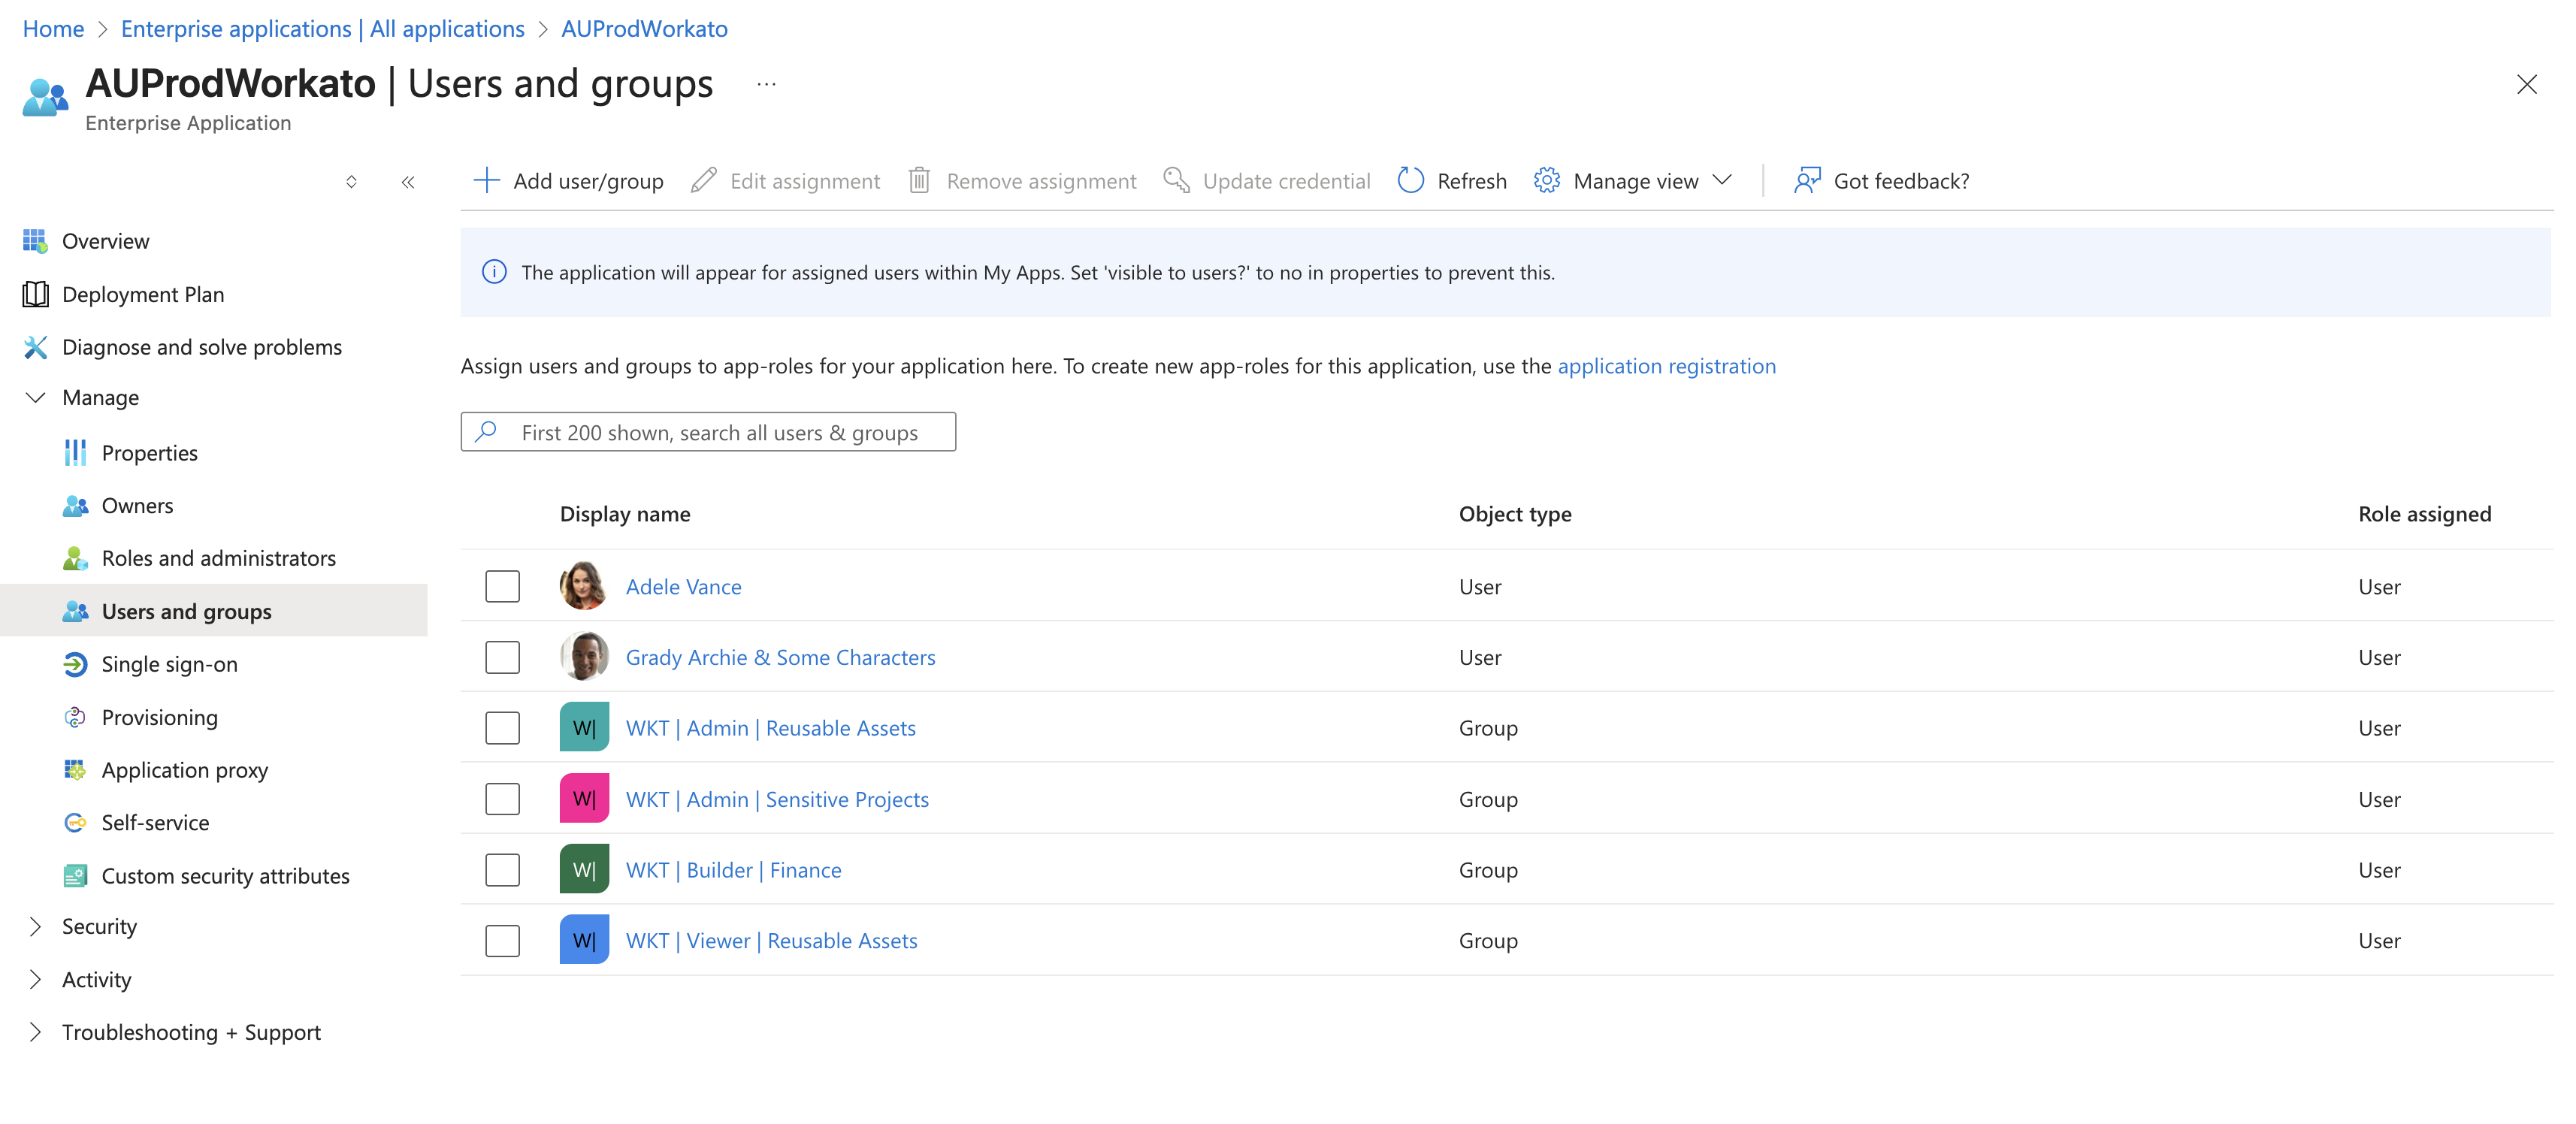Click the Got feedback person icon
Image resolution: width=2576 pixels, height=1124 pixels.
(x=1806, y=180)
